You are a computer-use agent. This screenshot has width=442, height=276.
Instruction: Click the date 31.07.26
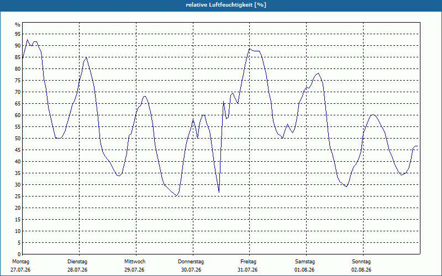point(248,270)
